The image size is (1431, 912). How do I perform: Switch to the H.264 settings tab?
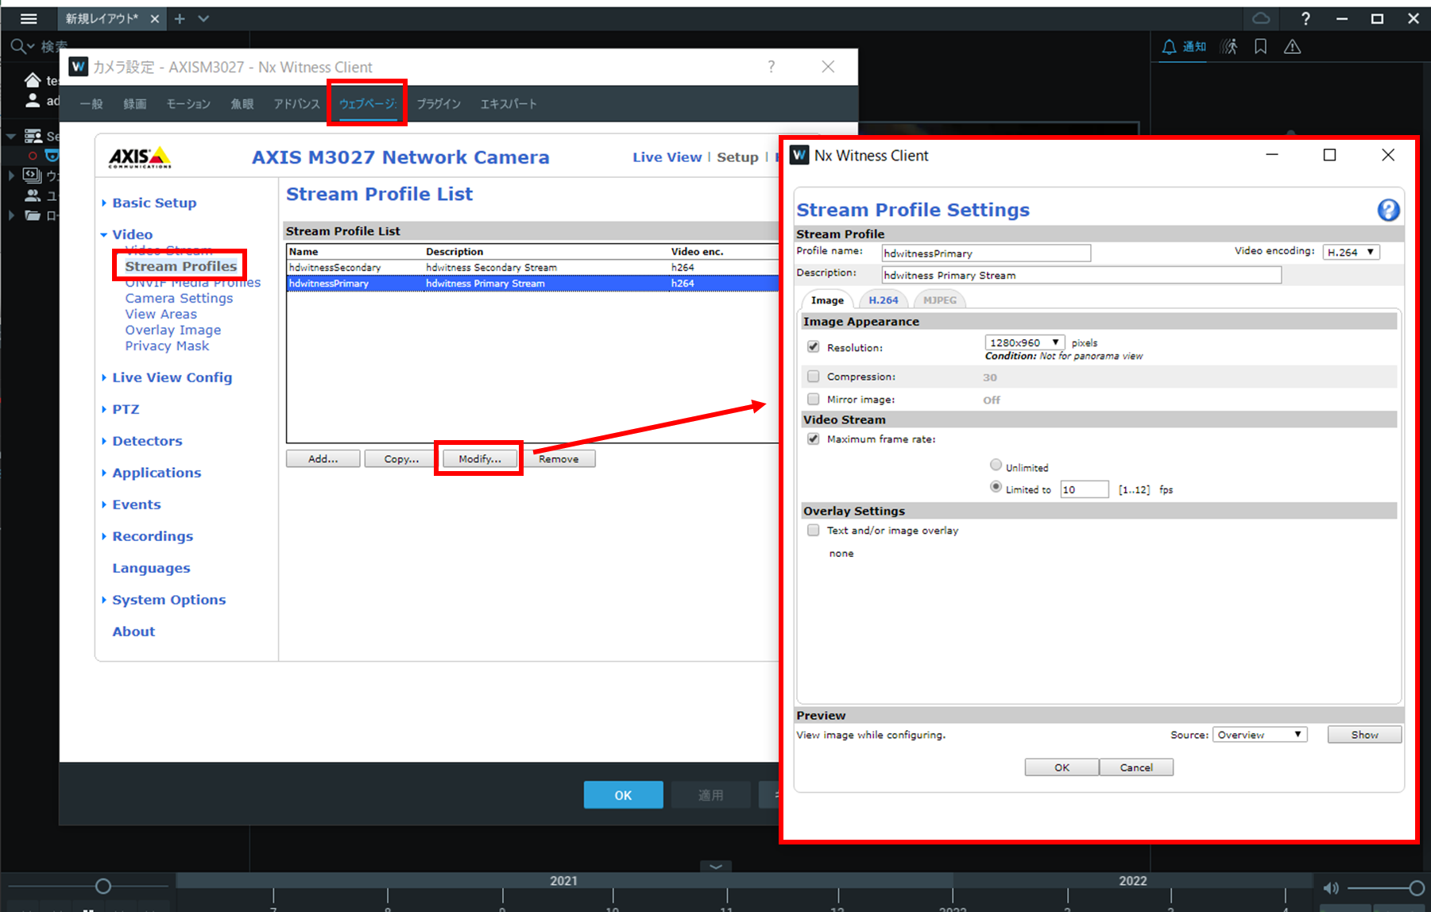[x=883, y=300]
